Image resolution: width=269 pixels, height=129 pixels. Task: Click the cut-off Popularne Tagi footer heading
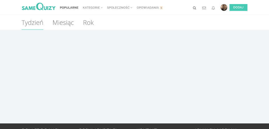tap(98, 128)
